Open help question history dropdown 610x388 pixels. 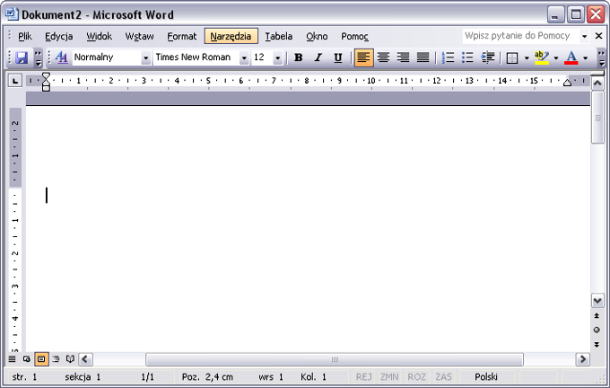[x=584, y=36]
